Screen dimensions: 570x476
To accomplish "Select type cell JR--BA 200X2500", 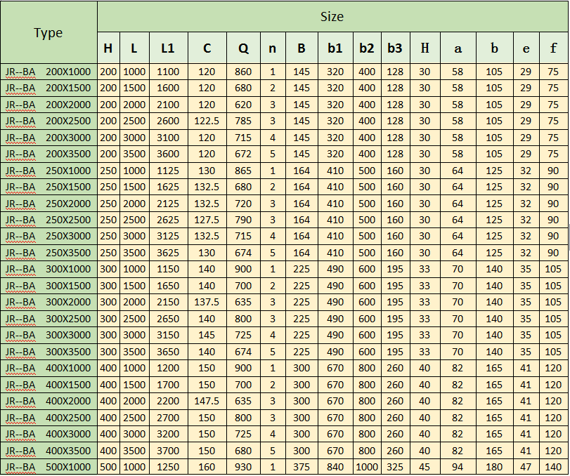I will pyautogui.click(x=48, y=121).
